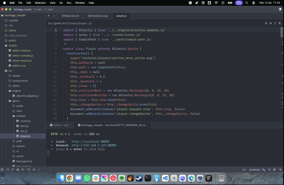Open buffer search magnifier in editor toolbar
Screen dimensions: 284x185
[266, 23]
